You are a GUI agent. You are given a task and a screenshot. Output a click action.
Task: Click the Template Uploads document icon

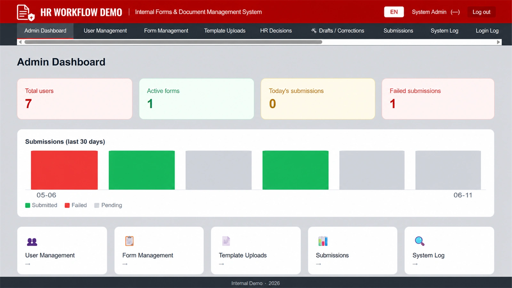(x=226, y=241)
